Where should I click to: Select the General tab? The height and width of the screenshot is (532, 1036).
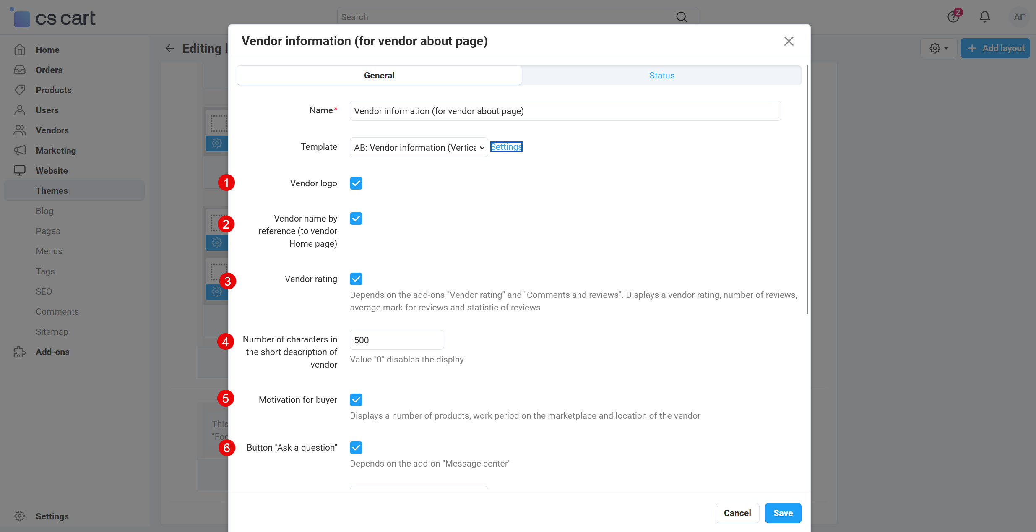[x=379, y=75]
